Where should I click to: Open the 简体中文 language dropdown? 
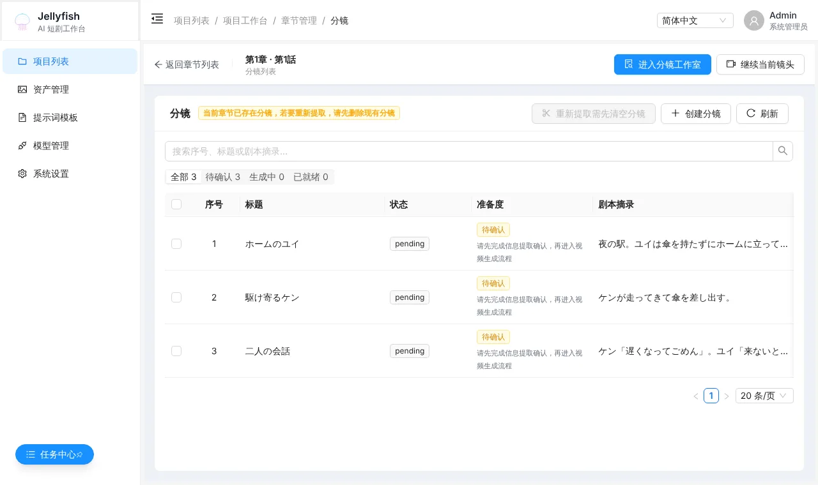click(695, 20)
